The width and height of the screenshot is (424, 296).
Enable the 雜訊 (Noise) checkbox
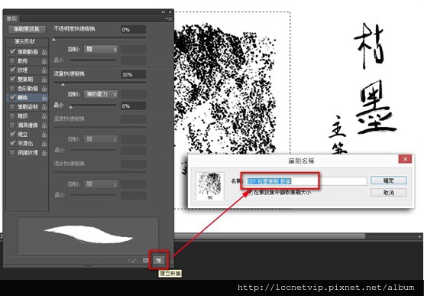[x=12, y=116]
